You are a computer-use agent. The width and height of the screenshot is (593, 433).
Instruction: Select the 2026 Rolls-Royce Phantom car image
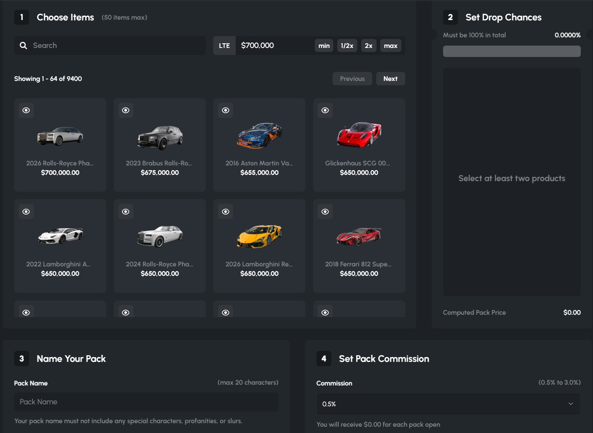pos(60,136)
